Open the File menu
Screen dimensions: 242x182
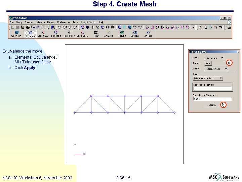[x=12, y=22]
